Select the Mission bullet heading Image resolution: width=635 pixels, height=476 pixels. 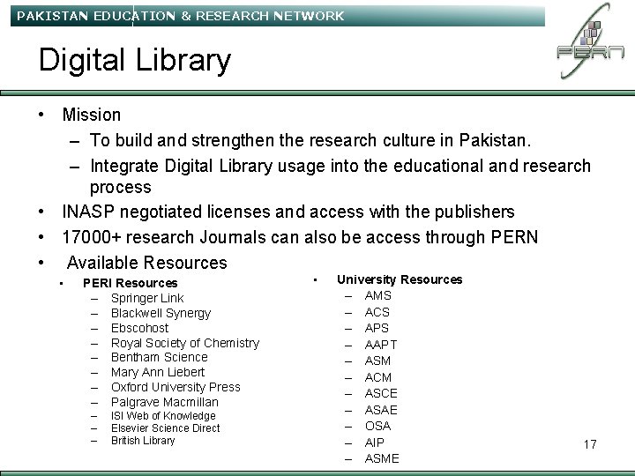click(x=92, y=115)
